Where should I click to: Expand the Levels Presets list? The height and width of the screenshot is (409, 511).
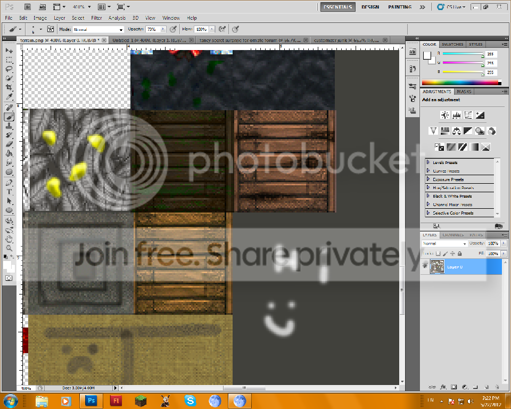428,162
